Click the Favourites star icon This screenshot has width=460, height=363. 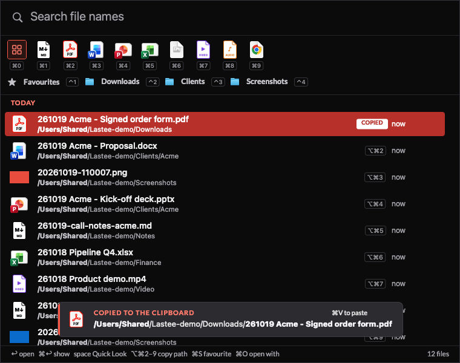(x=12, y=82)
